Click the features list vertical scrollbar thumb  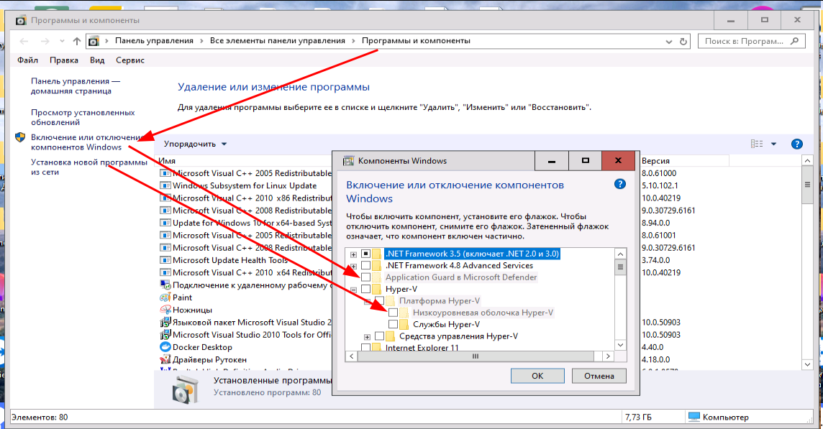pos(620,267)
